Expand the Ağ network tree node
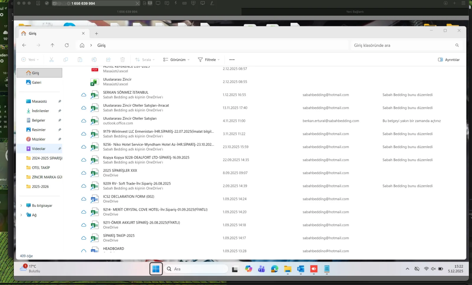 (x=21, y=215)
